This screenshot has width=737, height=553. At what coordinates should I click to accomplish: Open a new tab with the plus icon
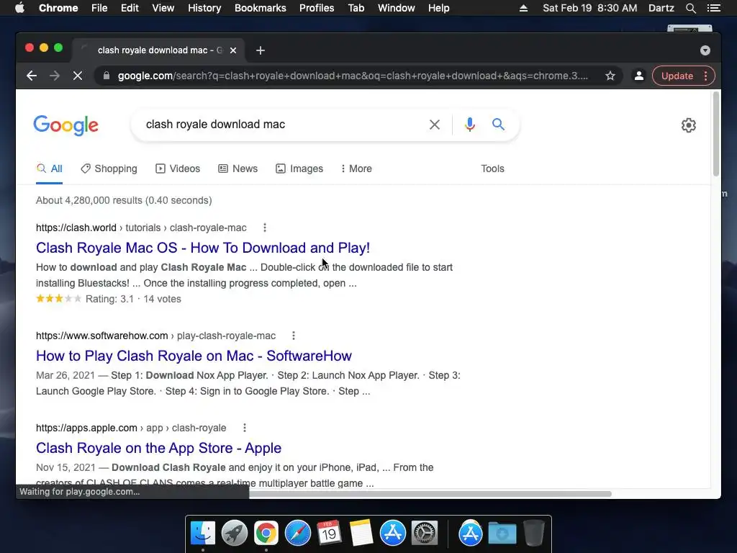pyautogui.click(x=261, y=50)
